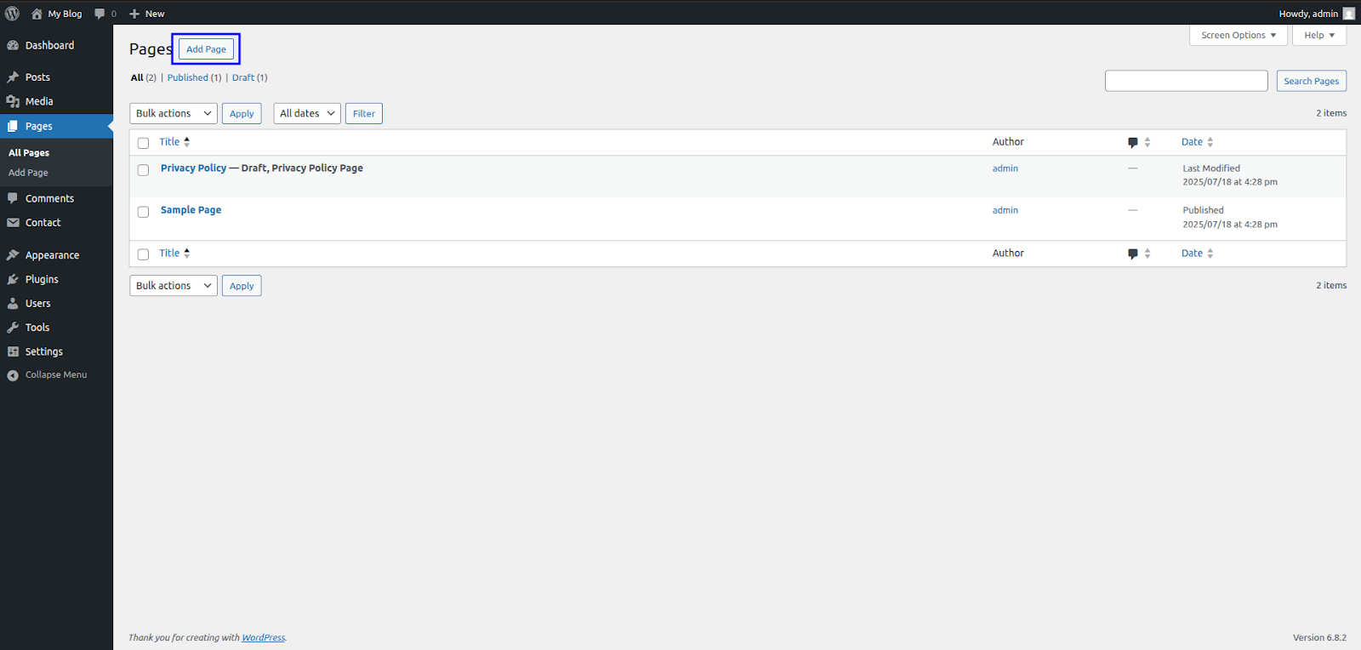Open the Sample Page title link

coord(191,210)
